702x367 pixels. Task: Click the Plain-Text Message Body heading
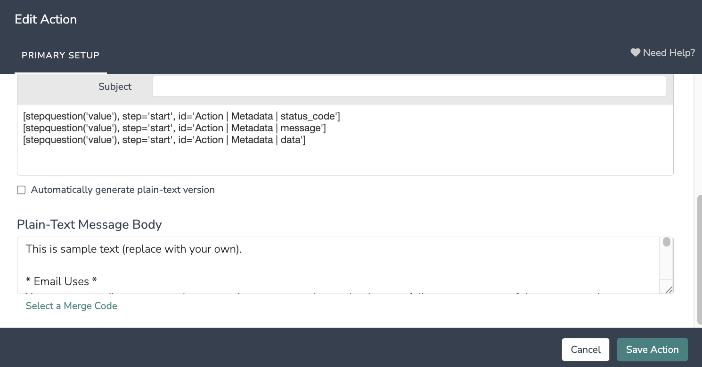[89, 224]
